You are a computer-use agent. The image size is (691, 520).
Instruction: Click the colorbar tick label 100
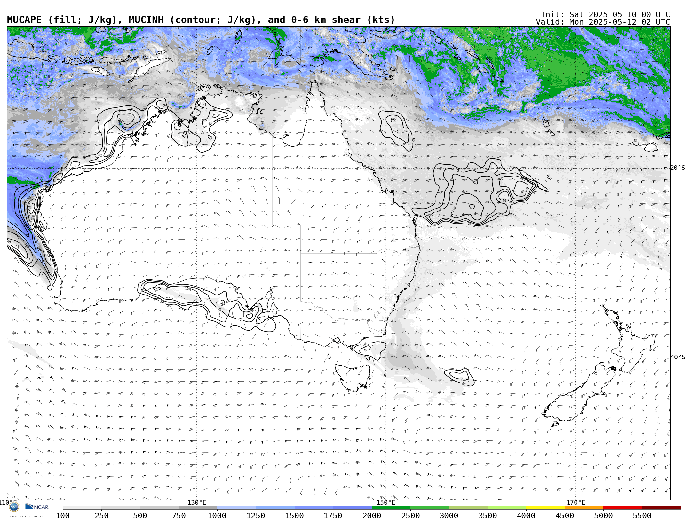[63, 516]
